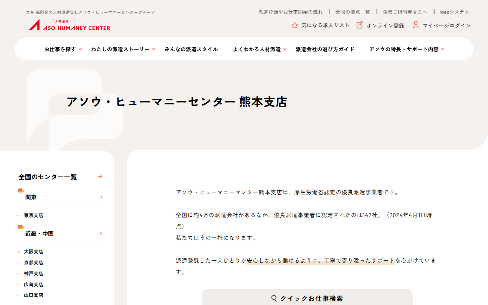488x305 pixels.
Task: Click the small chevron before 東京支店
Action: [18, 216]
